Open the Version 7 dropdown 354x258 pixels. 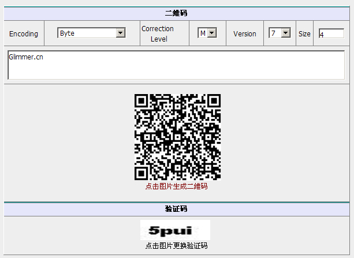[x=280, y=33]
